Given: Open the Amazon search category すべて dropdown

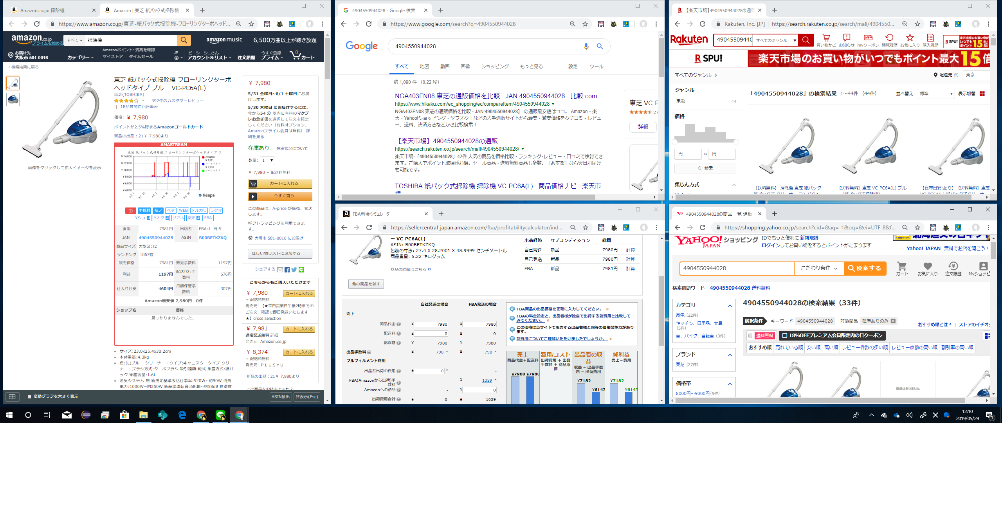Looking at the screenshot, I should (74, 40).
